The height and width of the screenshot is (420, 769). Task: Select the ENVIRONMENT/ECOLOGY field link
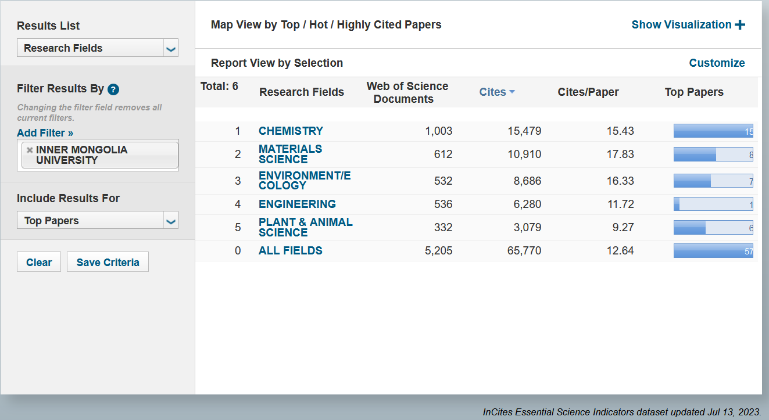pos(305,181)
